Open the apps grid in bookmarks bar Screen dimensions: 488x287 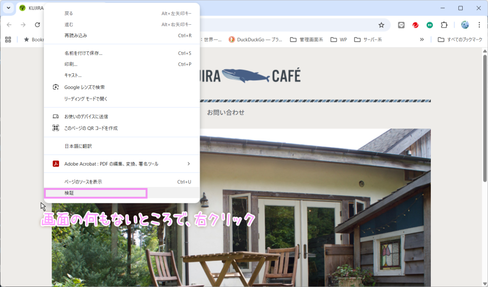coord(8,40)
